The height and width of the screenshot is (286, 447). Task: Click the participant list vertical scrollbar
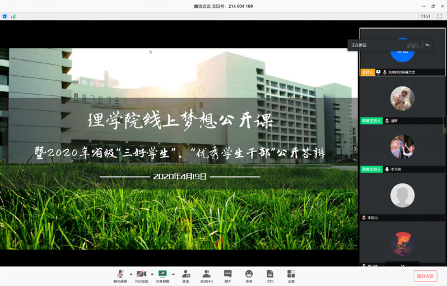pos(445,123)
